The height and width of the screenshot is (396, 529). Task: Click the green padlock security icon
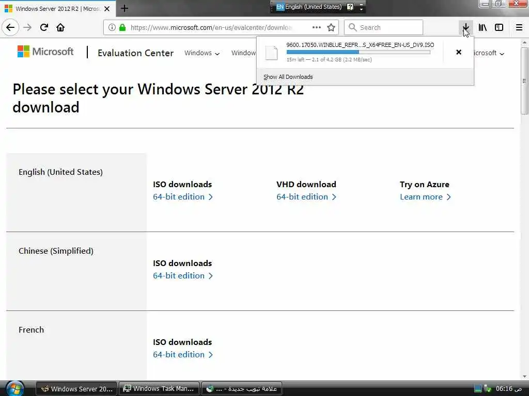coord(122,27)
